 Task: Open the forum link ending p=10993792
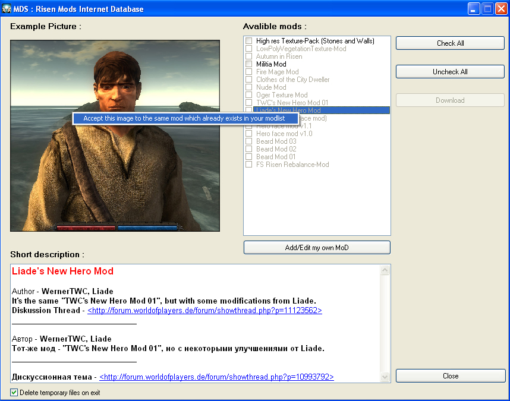(x=216, y=377)
